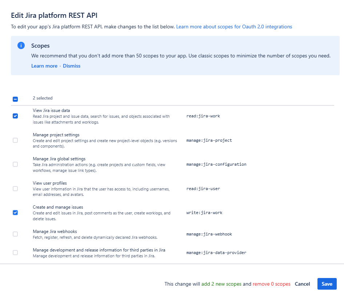This screenshot has height=294, width=344.
Task: Click Learn more inside the Scopes banner
Action: click(44, 66)
